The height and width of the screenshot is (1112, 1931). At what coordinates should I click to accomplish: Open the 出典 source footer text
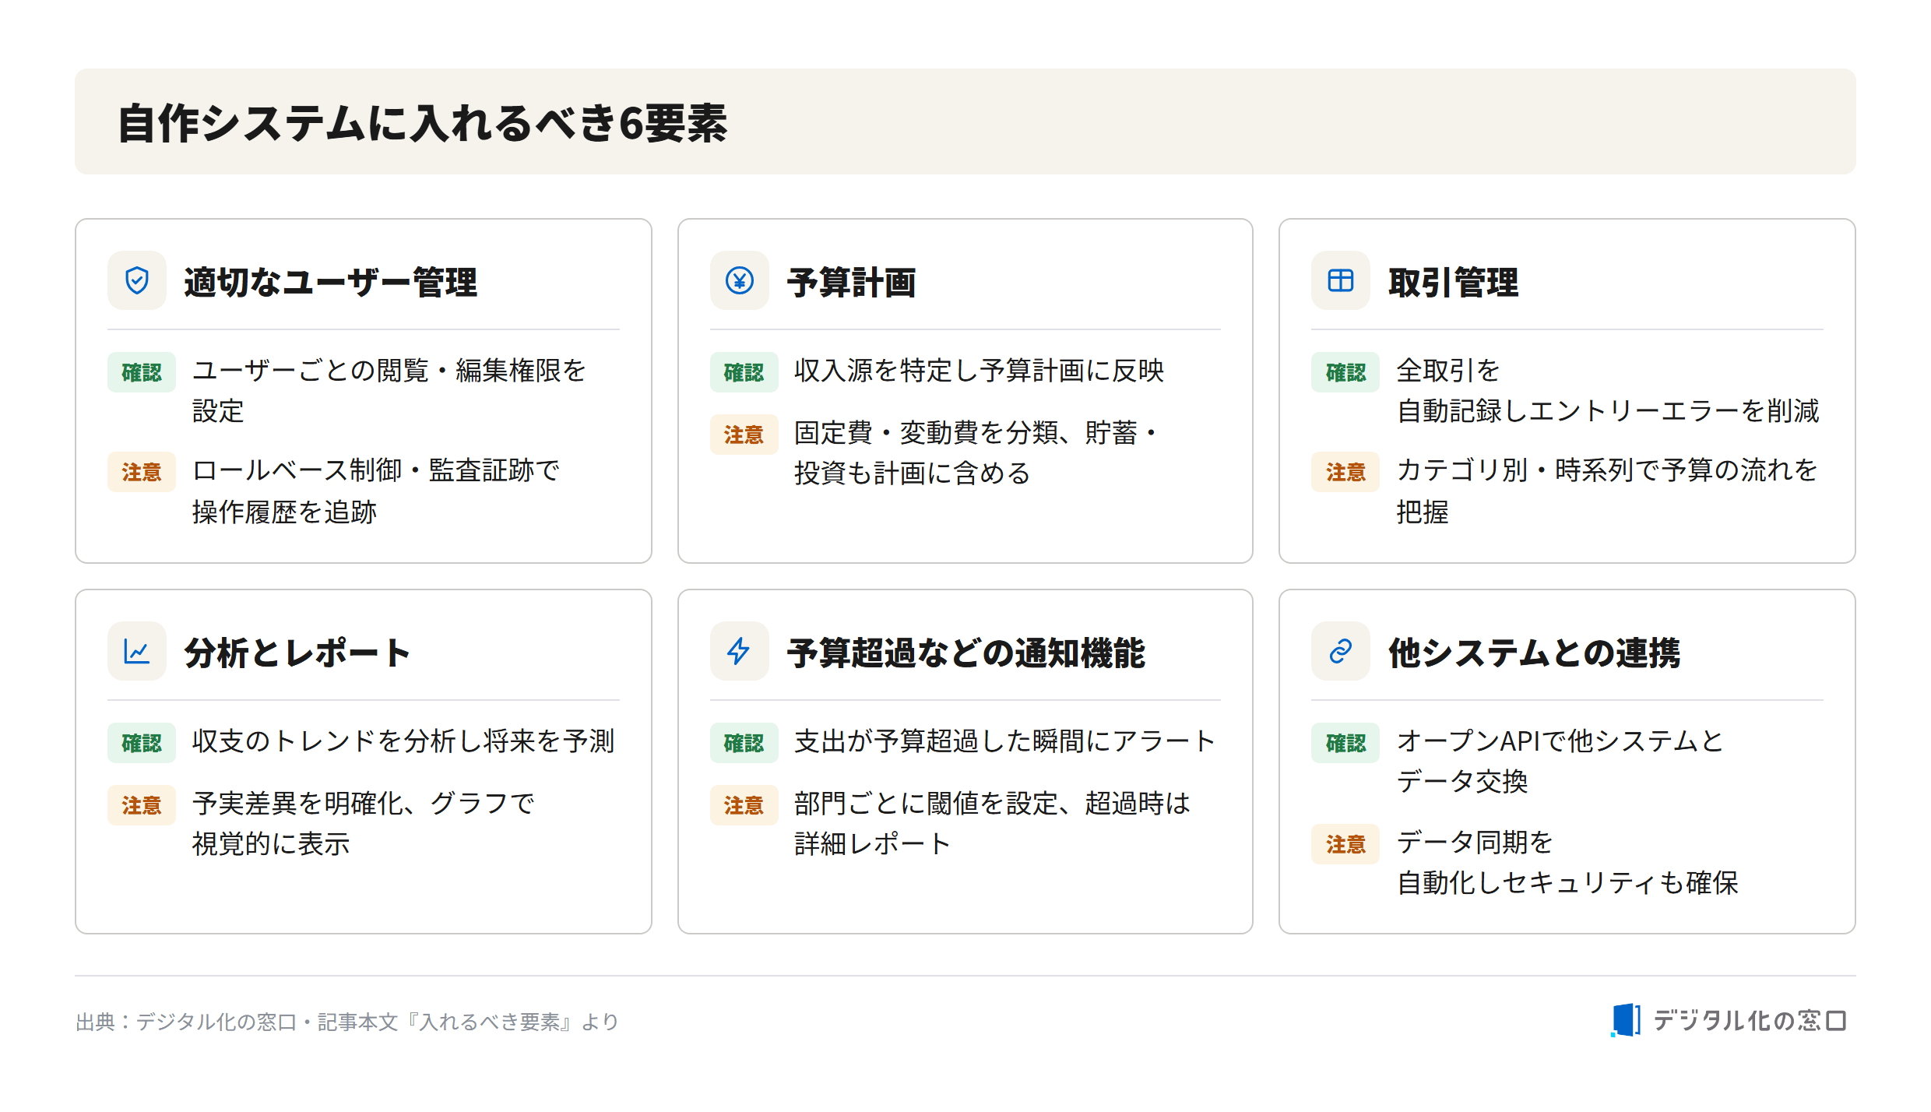tap(346, 1022)
